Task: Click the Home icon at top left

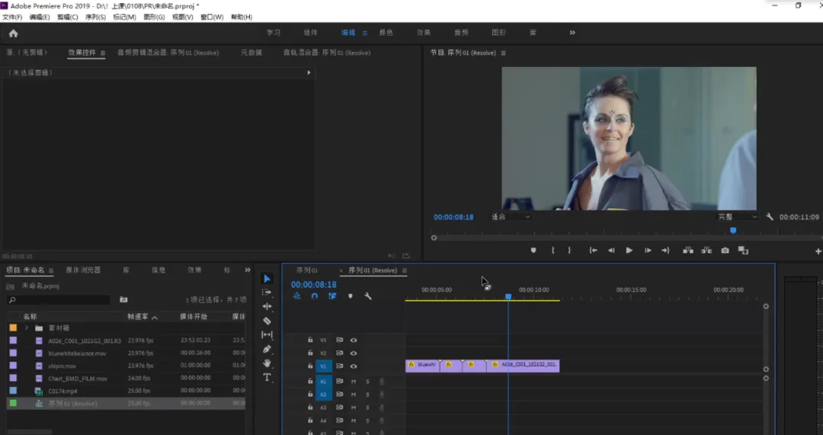Action: [x=13, y=33]
